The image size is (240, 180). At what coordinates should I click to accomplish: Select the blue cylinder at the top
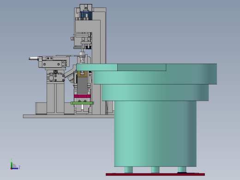click(x=86, y=15)
